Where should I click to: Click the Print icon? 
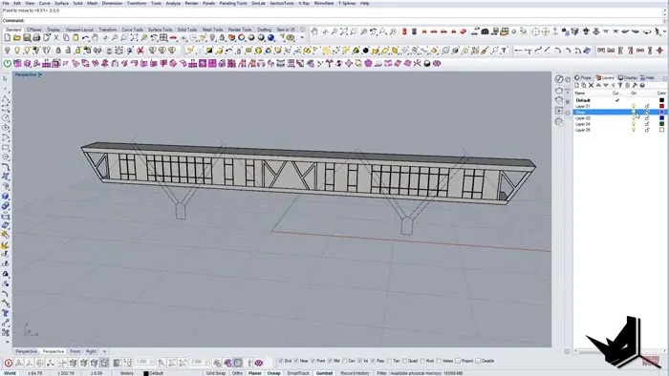pyautogui.click(x=36, y=38)
